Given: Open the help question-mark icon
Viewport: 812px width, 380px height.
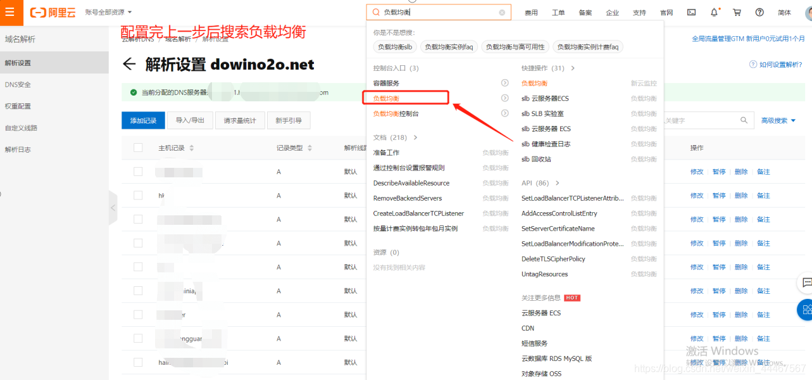Looking at the screenshot, I should [759, 12].
